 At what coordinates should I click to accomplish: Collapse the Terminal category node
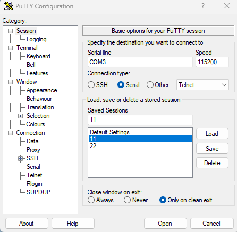click(10, 48)
